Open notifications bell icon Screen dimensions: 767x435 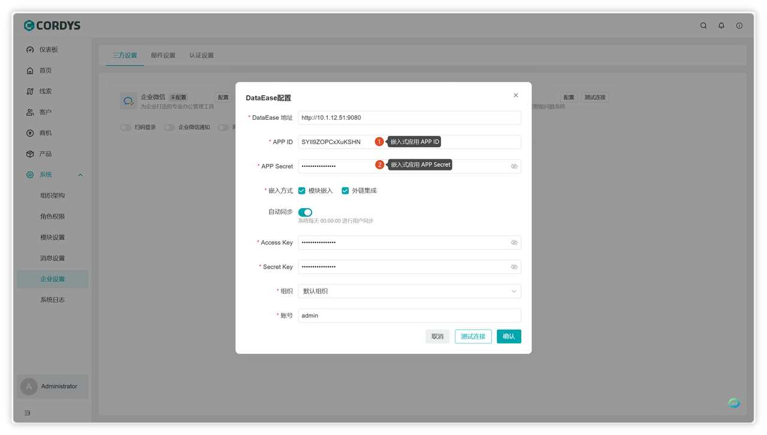721,26
